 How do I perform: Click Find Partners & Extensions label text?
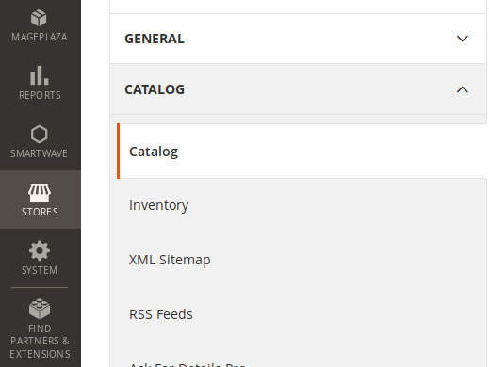pos(40,342)
